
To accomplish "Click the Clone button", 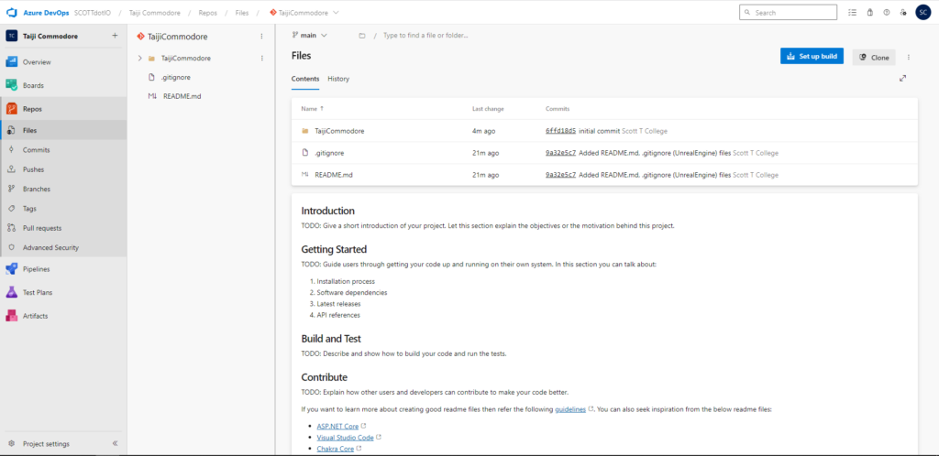I will click(873, 57).
